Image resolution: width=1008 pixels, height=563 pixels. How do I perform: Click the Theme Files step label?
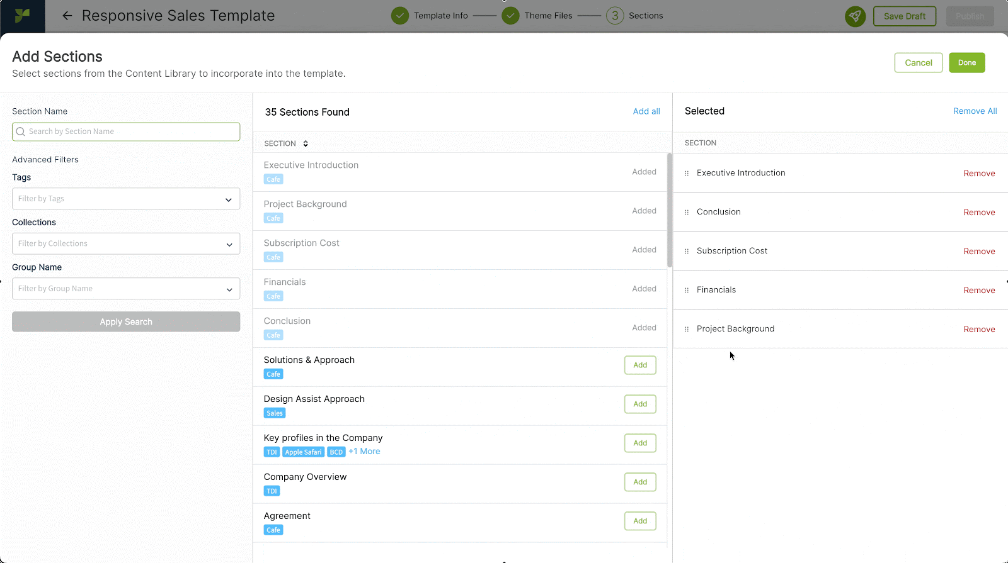tap(549, 16)
